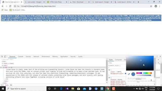
Task: Open the notifications action center icon
Action: [x=158, y=89]
